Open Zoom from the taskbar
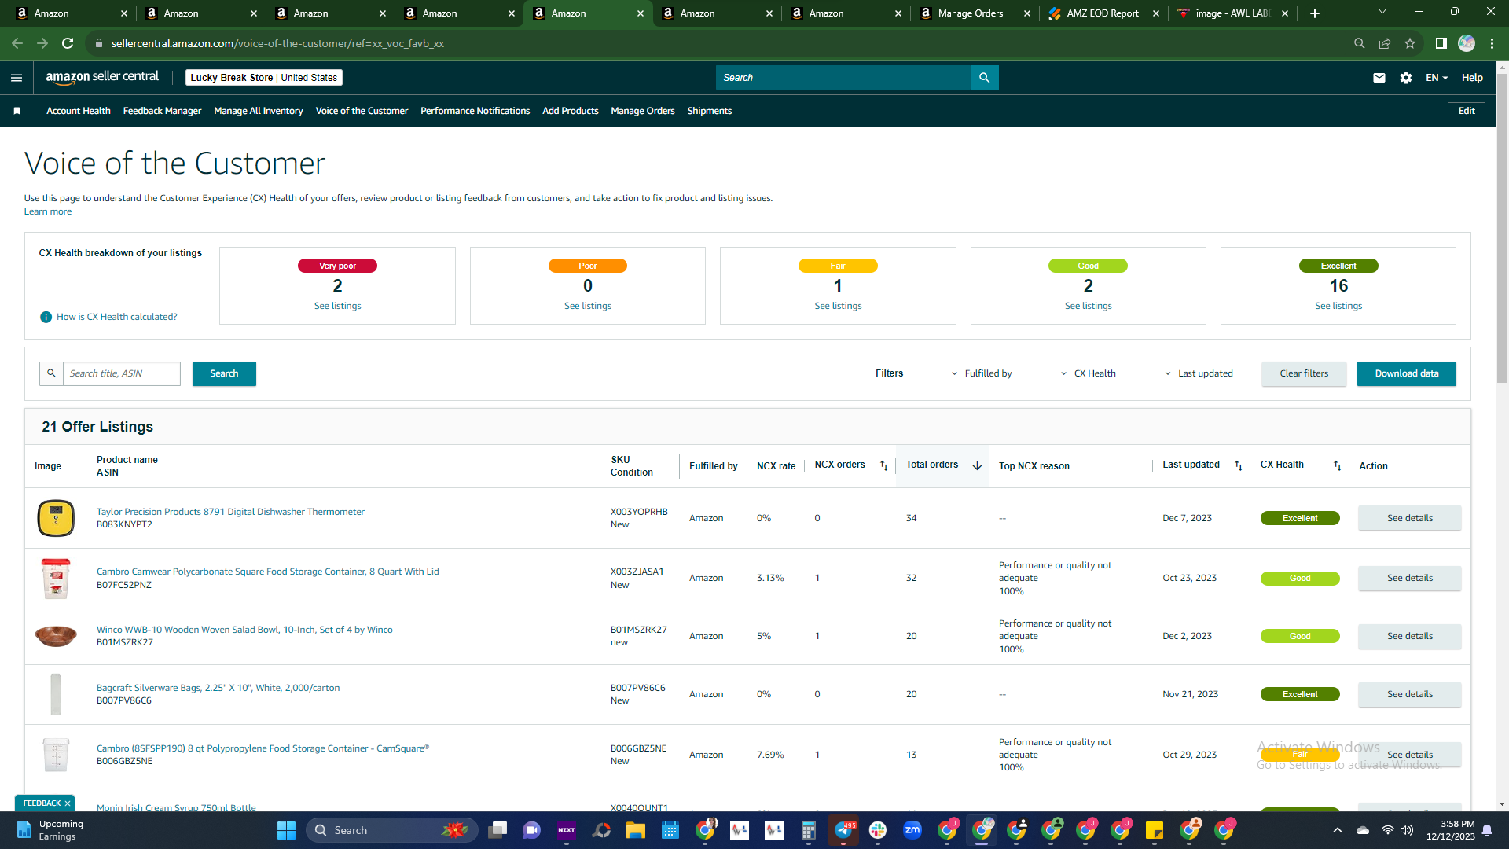Screen dimensions: 1509x849 click(912, 830)
